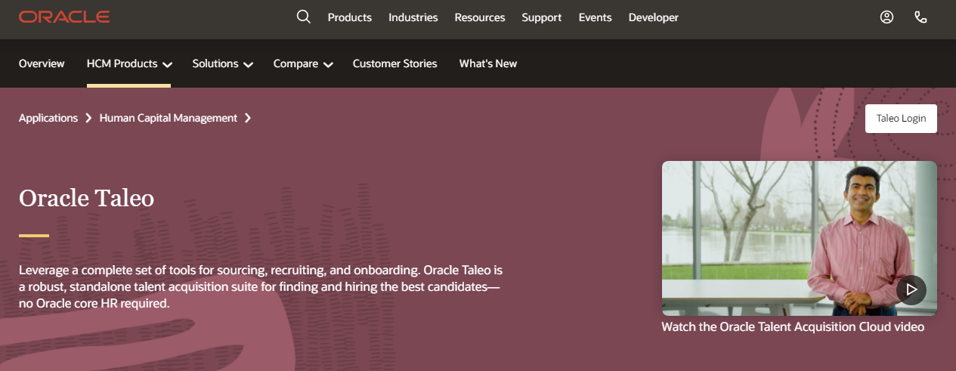Open the Support menu

coord(541,17)
